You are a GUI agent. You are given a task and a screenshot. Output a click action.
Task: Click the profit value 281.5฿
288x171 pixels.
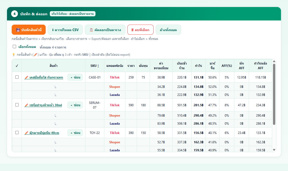coord(198,105)
